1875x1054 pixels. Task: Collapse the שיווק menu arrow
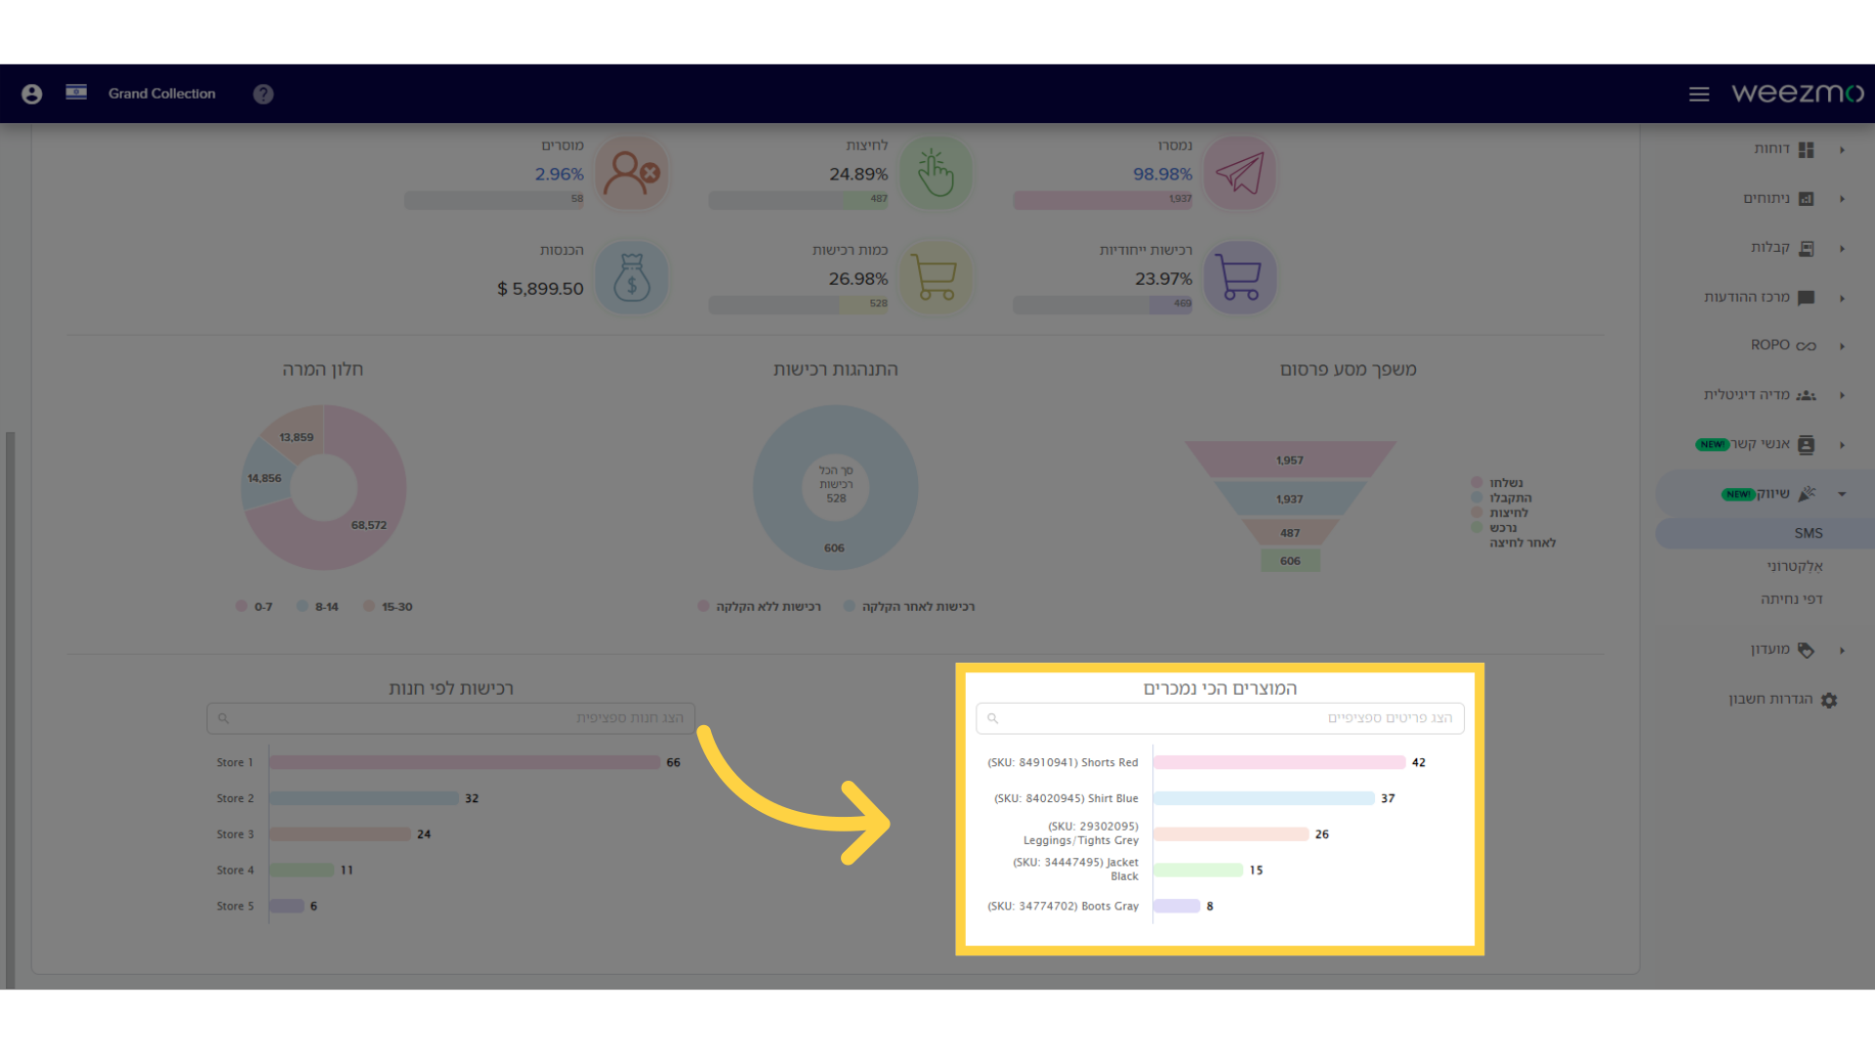[1842, 494]
